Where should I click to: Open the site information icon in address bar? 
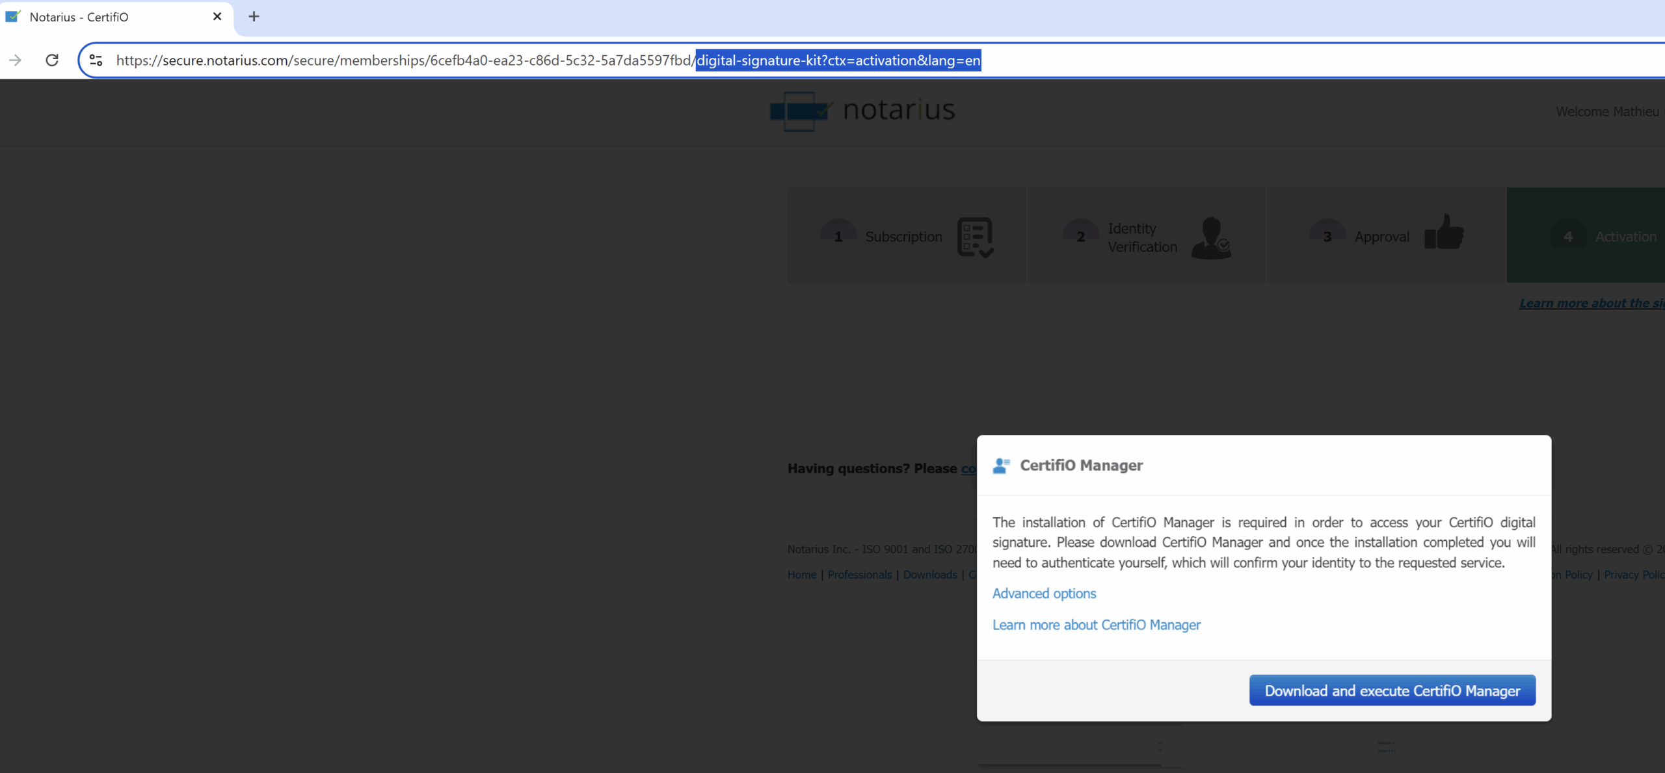96,60
